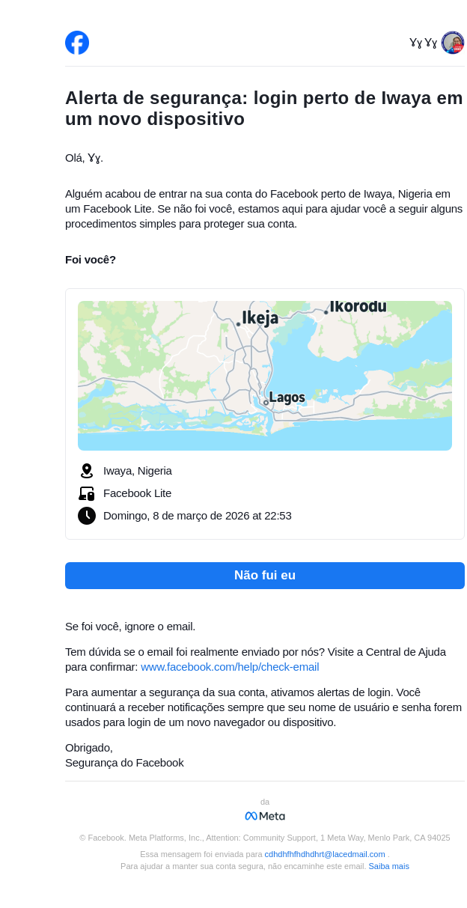The height and width of the screenshot is (908, 467).
Task: Click the Meta logo in footer
Action: click(265, 816)
